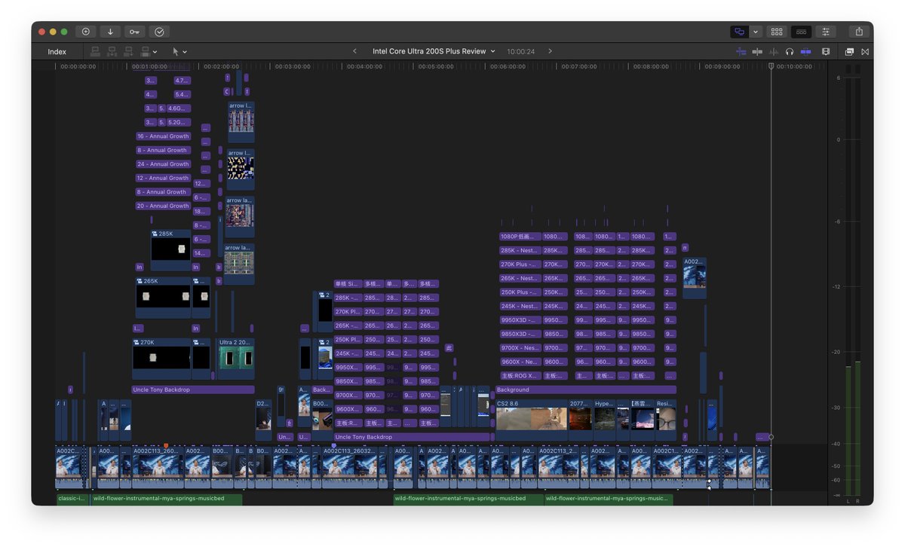Image resolution: width=905 pixels, height=547 pixels.
Task: Select the 1080P低画... title clip
Action: [x=520, y=237]
